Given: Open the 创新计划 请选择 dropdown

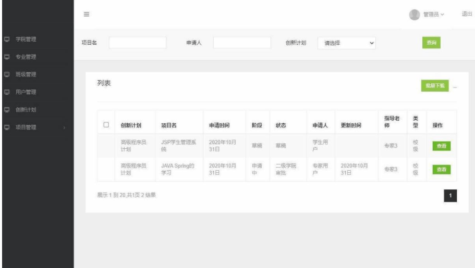Looking at the screenshot, I should point(347,43).
